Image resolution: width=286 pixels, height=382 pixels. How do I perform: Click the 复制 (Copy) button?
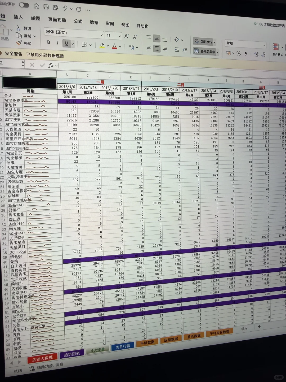click(24, 36)
